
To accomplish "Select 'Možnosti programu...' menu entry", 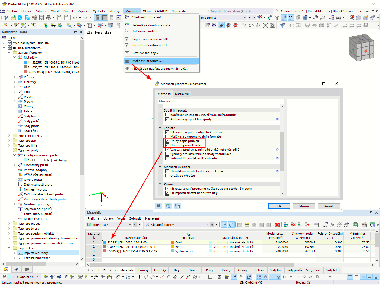I will click(161, 61).
